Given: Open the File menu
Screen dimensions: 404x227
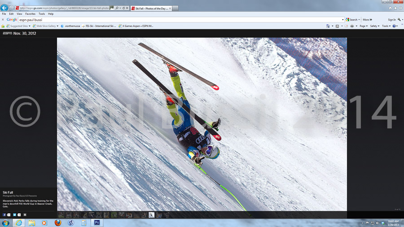Looking at the screenshot, I should 4,14.
